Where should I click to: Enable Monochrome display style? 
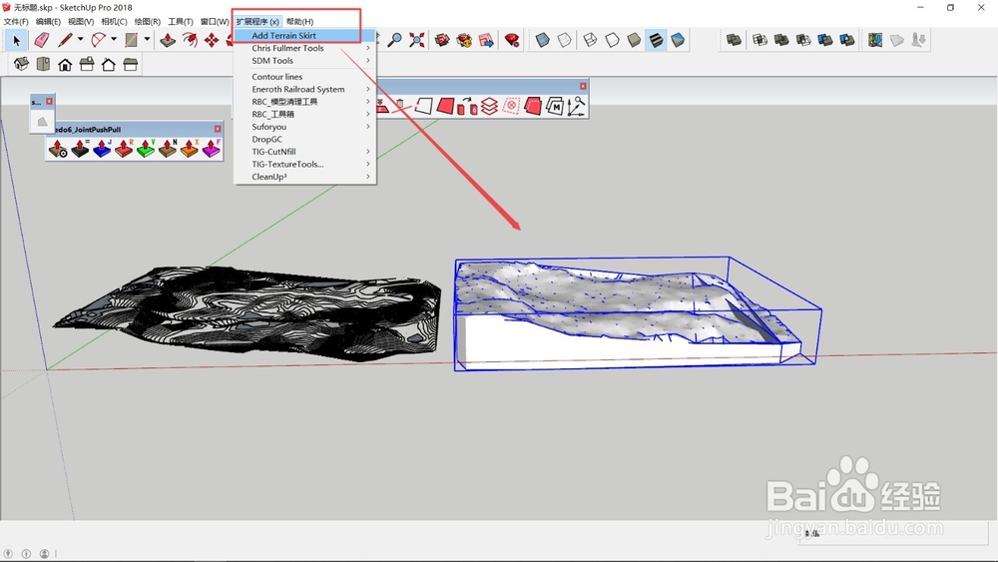(x=678, y=40)
